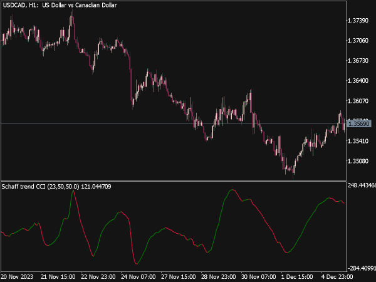
Task: Click the 1.37390 price axis label
Action: click(x=360, y=21)
